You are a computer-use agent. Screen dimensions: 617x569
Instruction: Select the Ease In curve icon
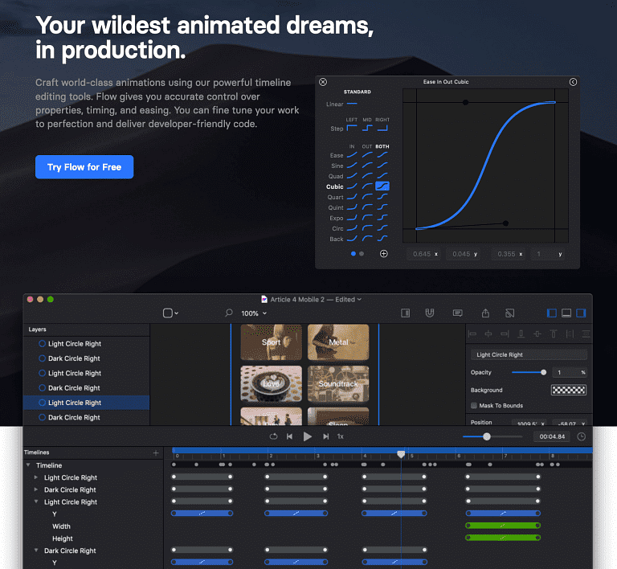coord(352,155)
